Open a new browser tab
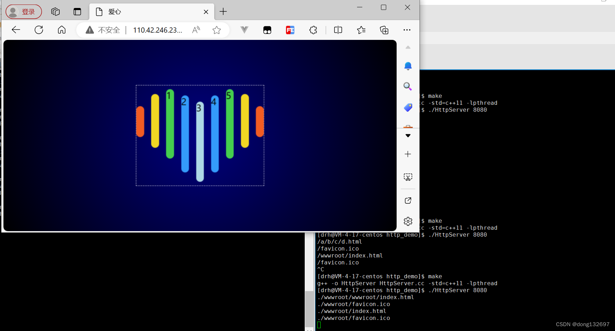Viewport: 615px width, 331px height. coord(223,12)
